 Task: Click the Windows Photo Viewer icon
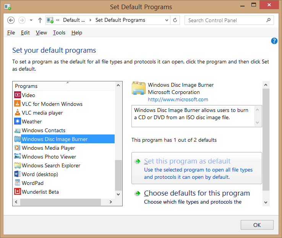(18, 156)
